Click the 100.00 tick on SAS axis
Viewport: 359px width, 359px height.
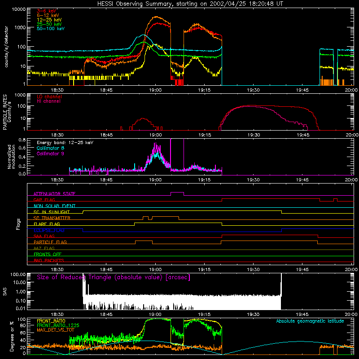18,274
